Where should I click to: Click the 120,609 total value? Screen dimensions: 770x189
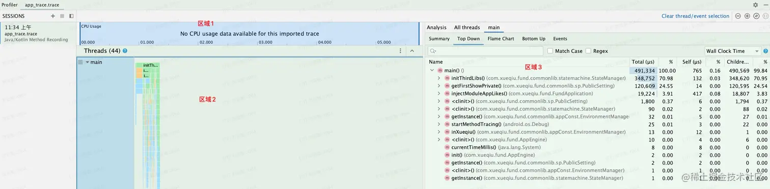pos(644,86)
